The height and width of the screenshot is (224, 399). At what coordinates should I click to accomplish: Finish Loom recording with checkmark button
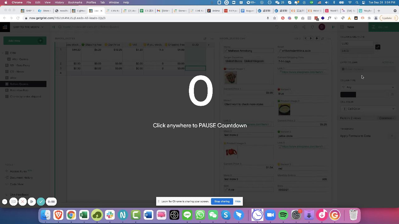pos(41,202)
